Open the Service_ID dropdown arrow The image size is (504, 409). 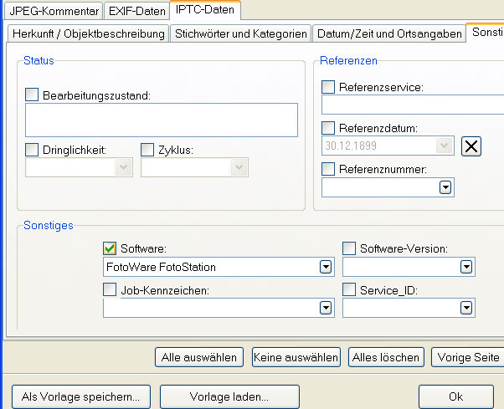[466, 309]
